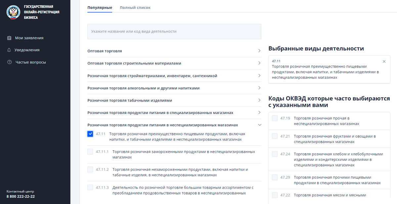Click the 47.11.2 незамороженными продуктами description

point(180,172)
